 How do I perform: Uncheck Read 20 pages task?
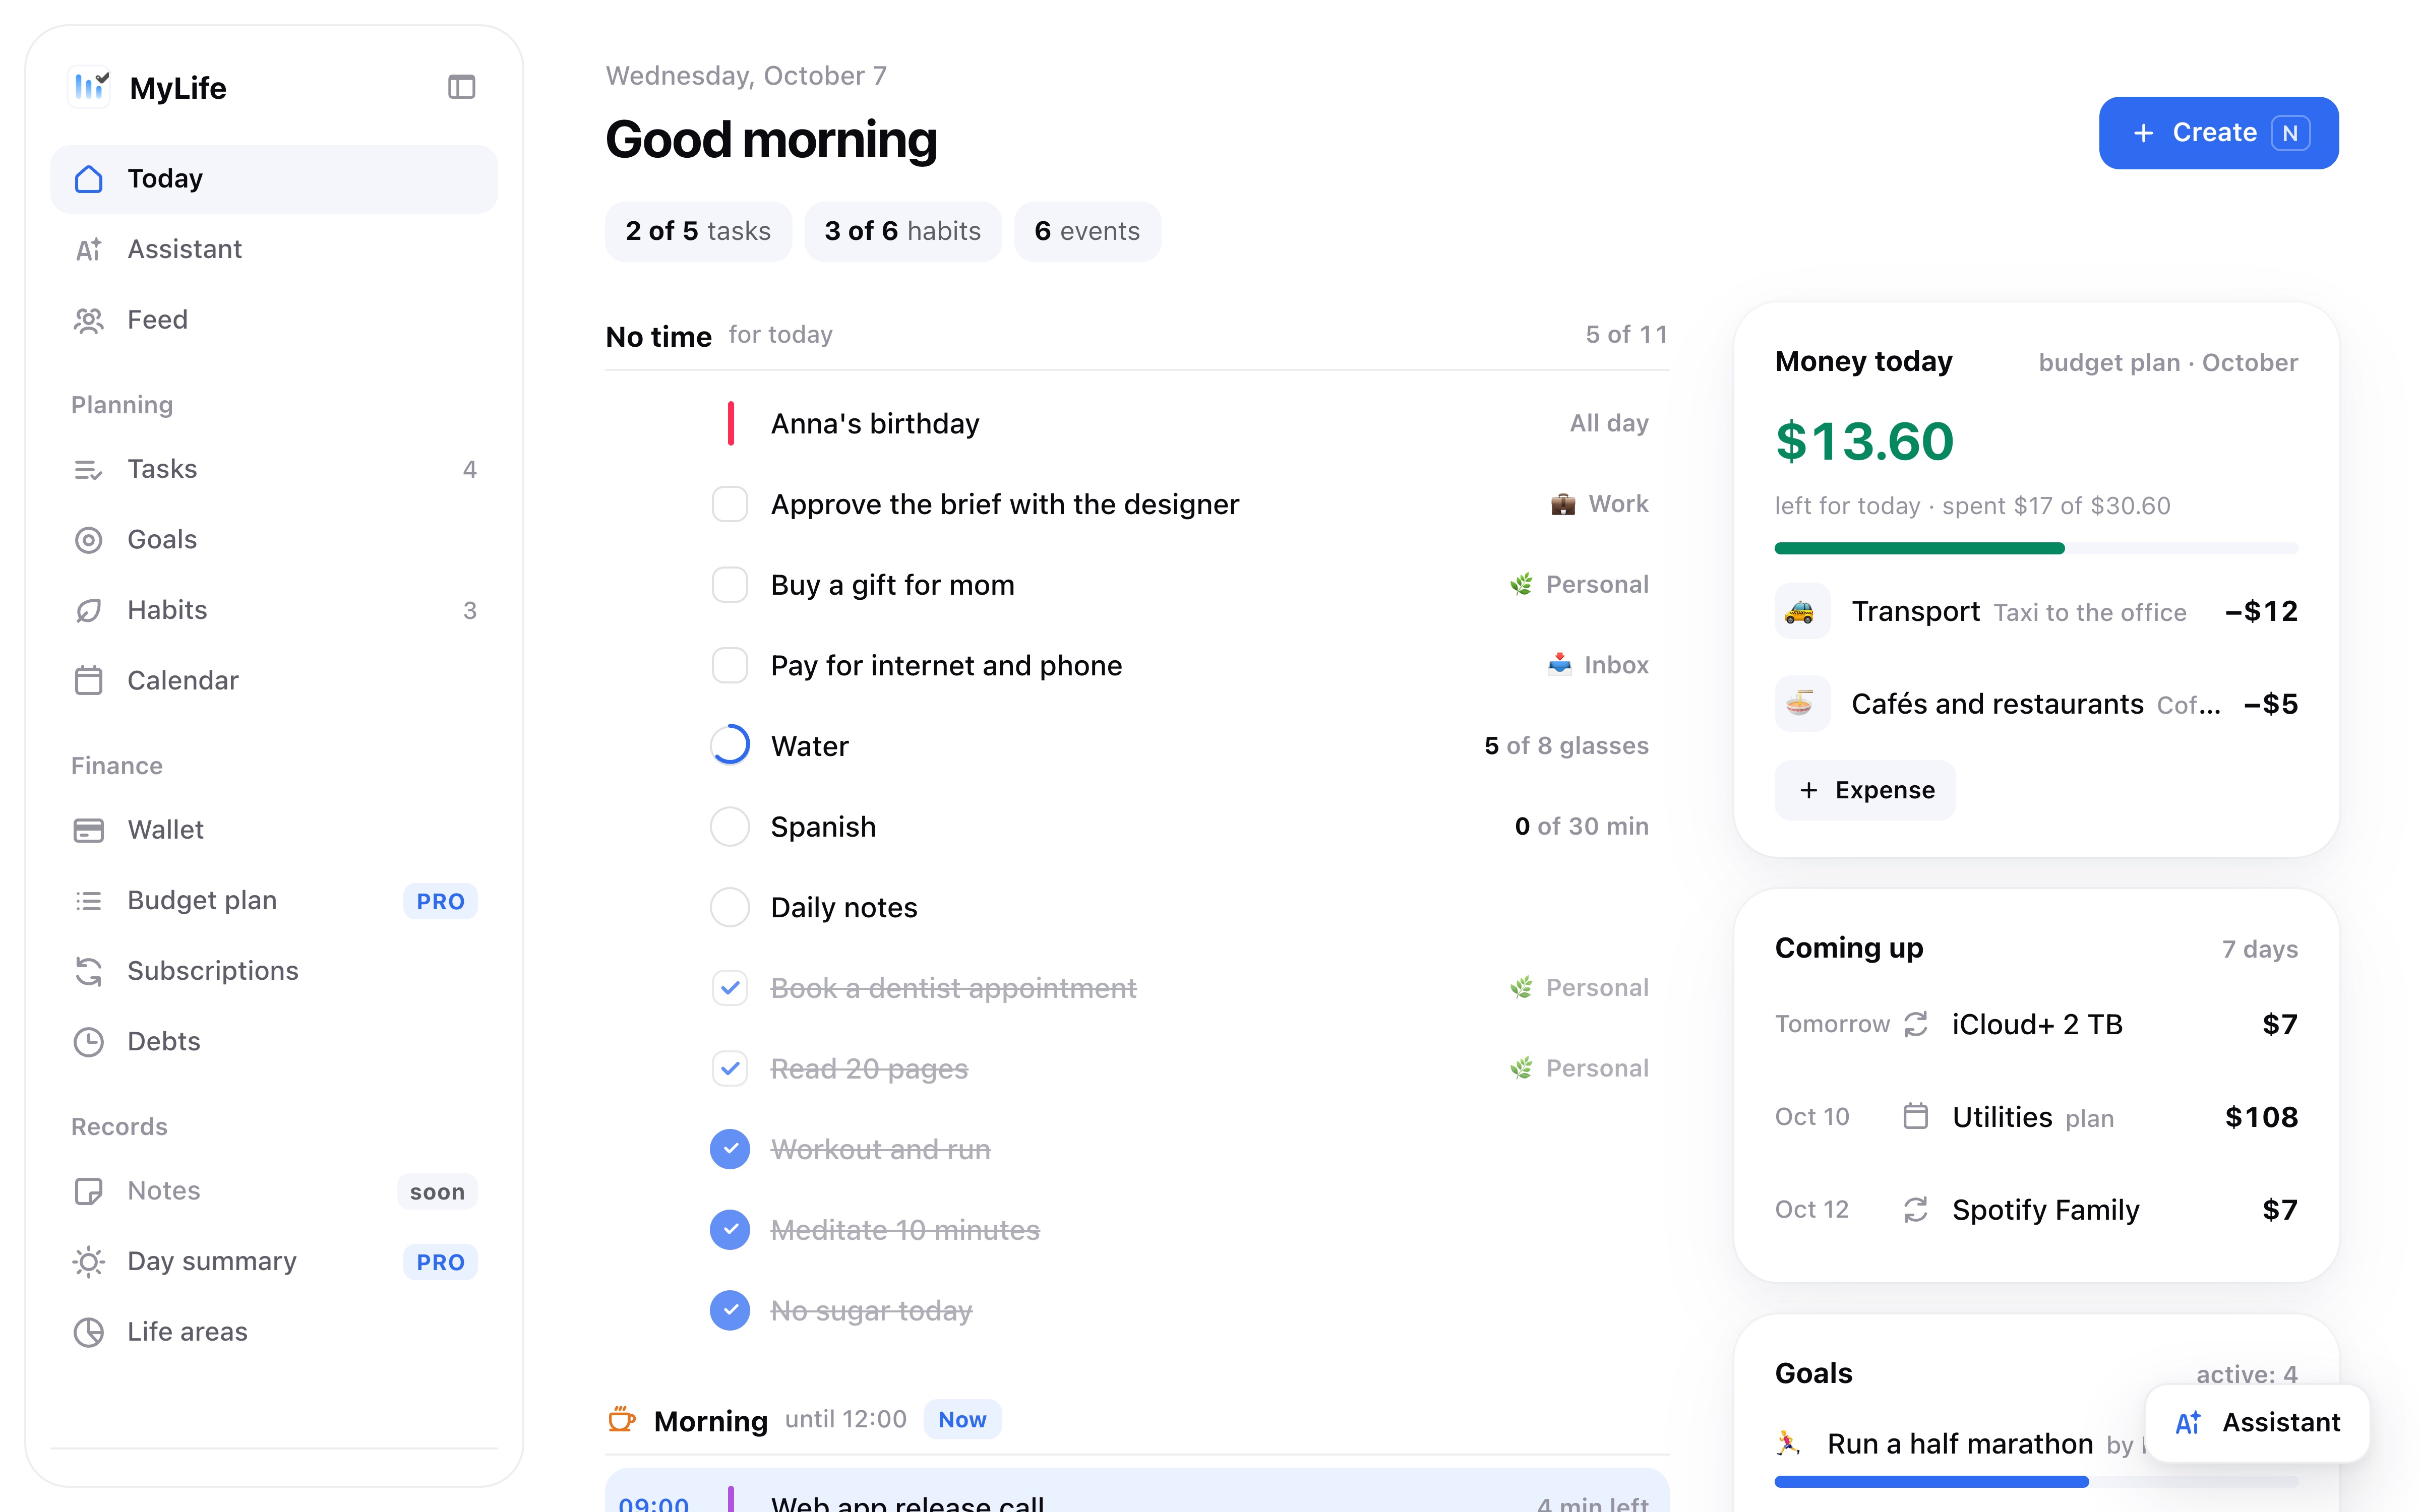[x=729, y=1068]
